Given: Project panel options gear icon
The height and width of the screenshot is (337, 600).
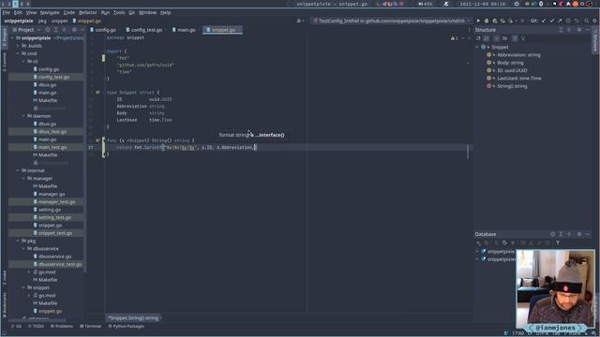Looking at the screenshot, I should [74, 30].
